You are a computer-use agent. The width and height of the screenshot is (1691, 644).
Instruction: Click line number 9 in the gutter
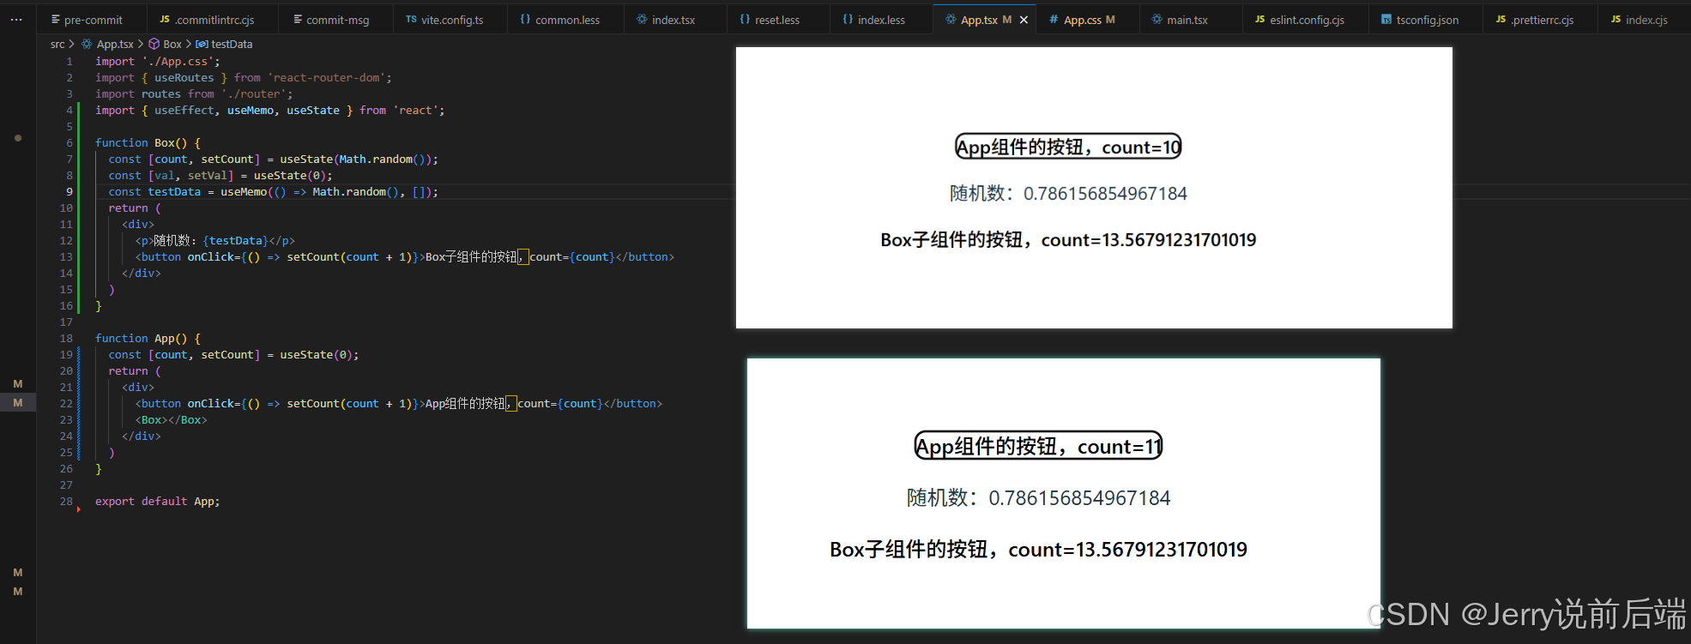point(69,192)
